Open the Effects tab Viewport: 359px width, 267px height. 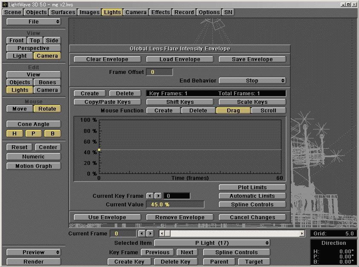(x=161, y=12)
